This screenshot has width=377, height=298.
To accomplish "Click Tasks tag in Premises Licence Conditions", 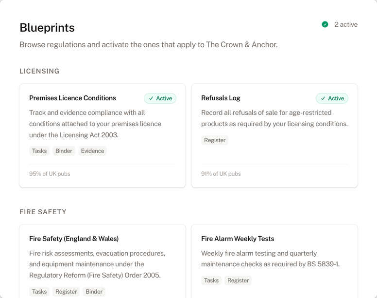I will coord(39,151).
